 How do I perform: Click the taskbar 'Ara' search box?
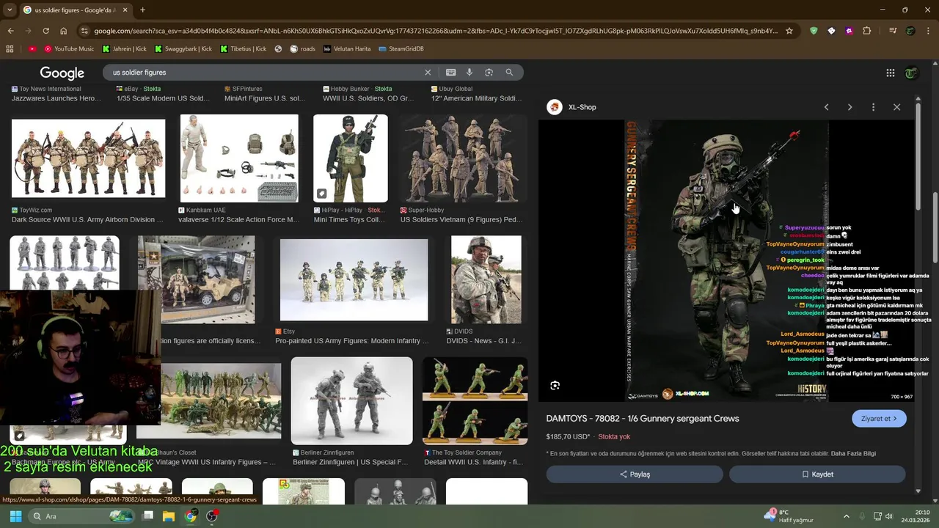pyautogui.click(x=82, y=516)
